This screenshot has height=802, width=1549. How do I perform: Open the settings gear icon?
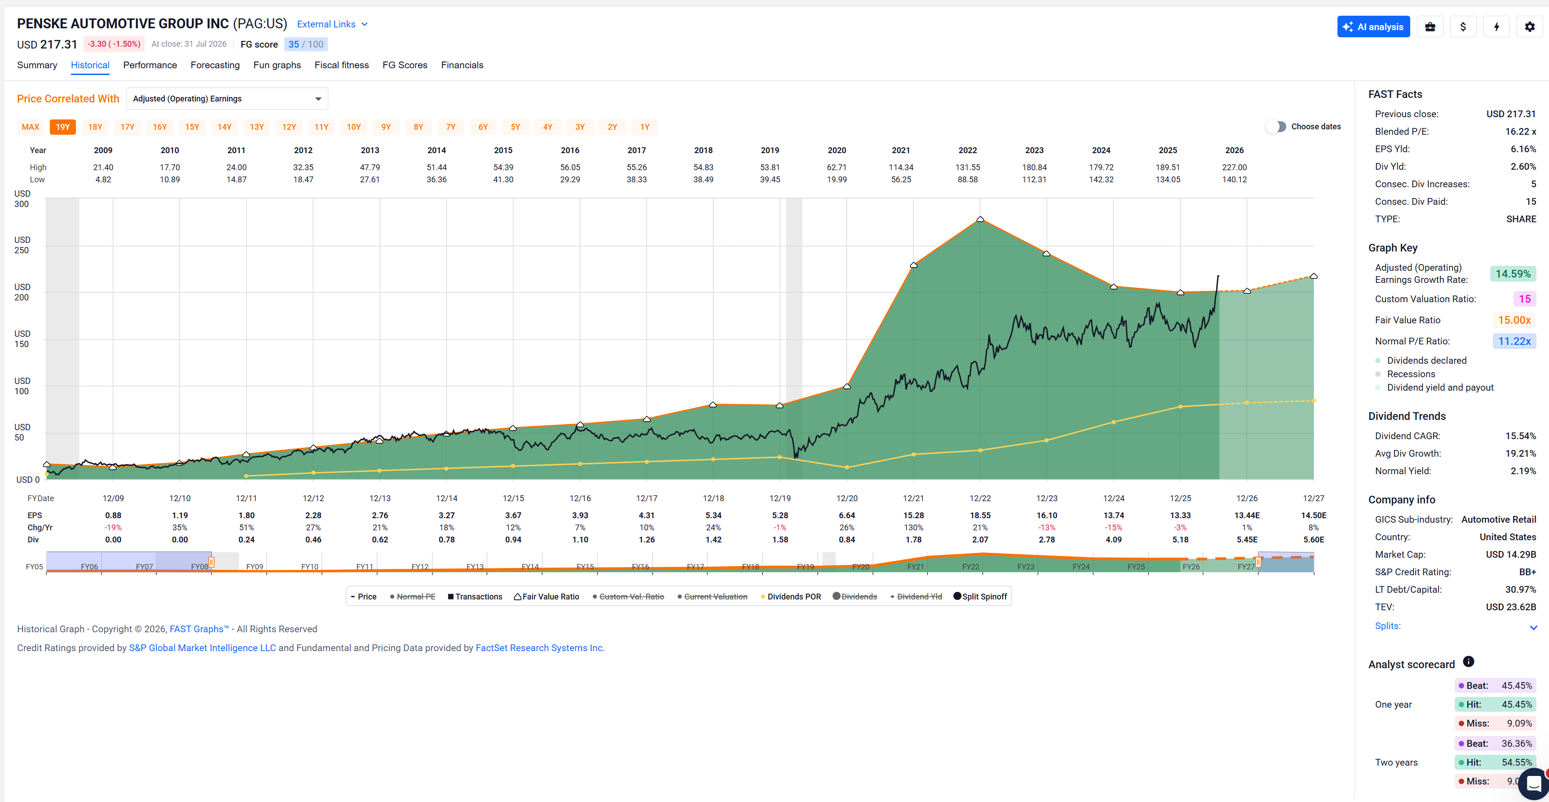[x=1530, y=26]
